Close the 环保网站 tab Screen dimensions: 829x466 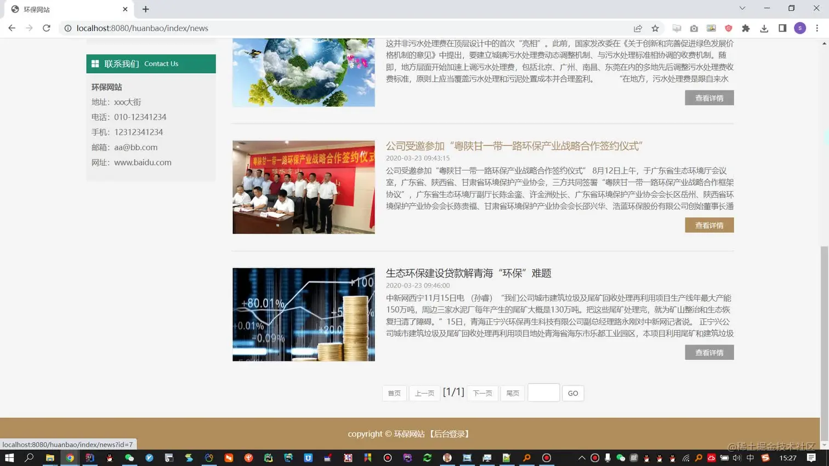click(125, 9)
